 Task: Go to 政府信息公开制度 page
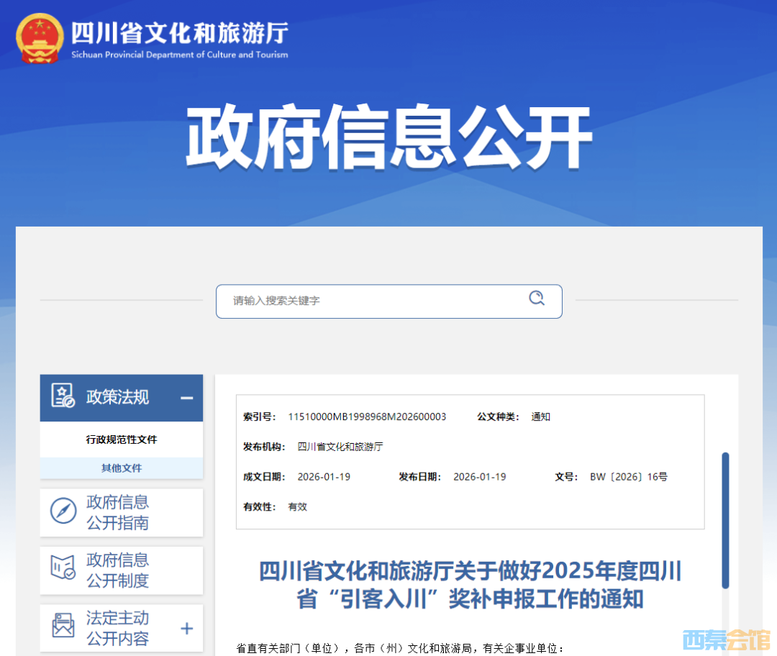(x=118, y=570)
